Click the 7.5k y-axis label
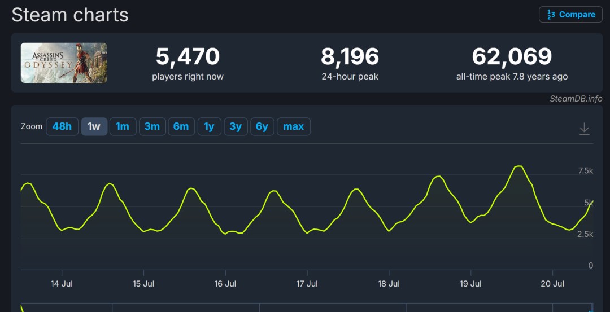The width and height of the screenshot is (610, 312). [x=586, y=171]
